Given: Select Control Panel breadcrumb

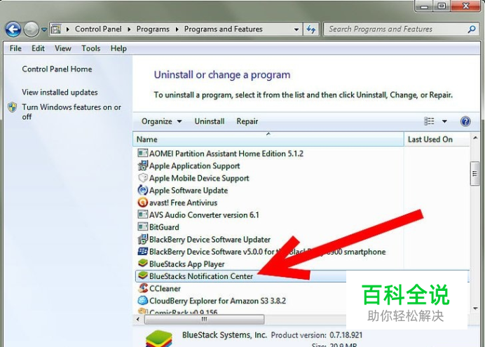Looking at the screenshot, I should pos(98,29).
